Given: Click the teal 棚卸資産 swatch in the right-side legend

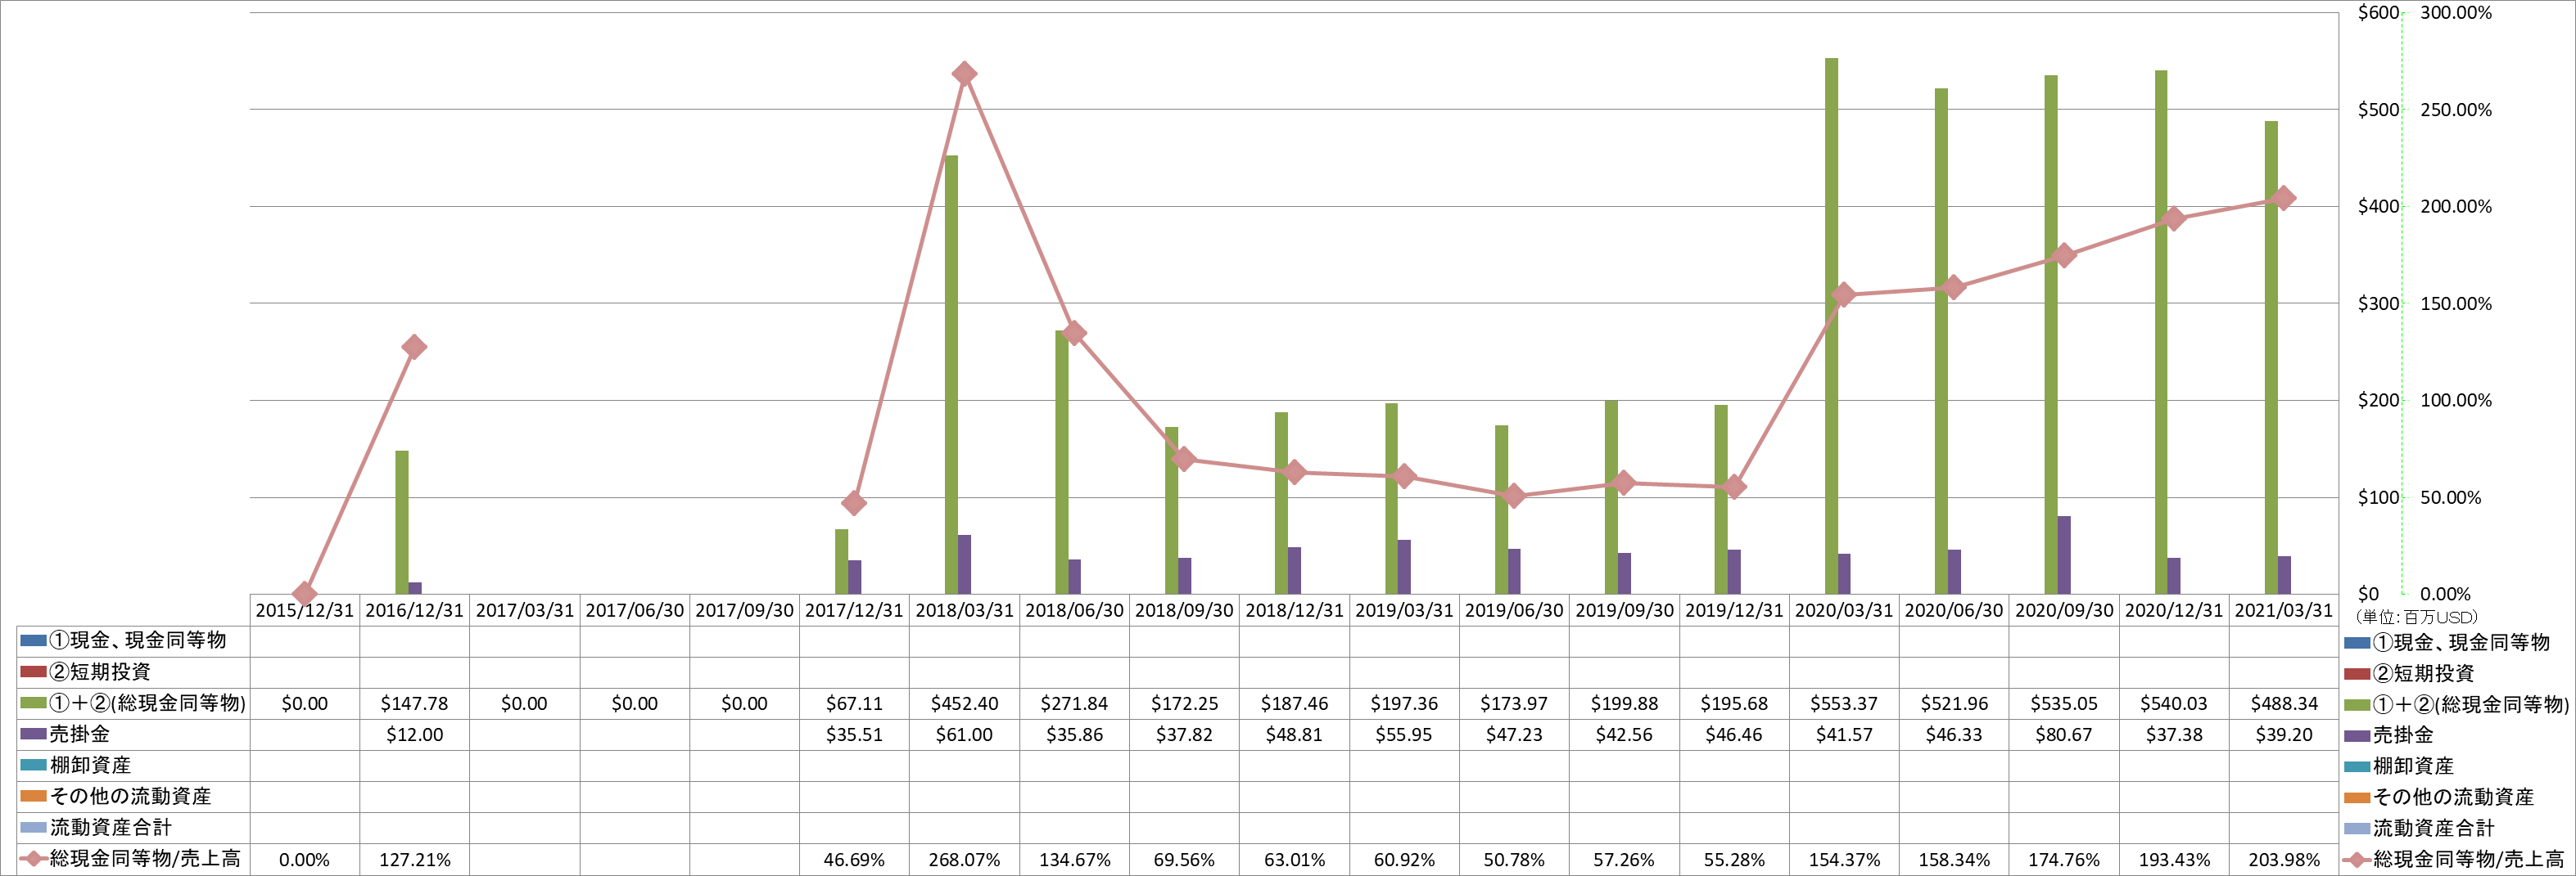Looking at the screenshot, I should click(x=2357, y=766).
